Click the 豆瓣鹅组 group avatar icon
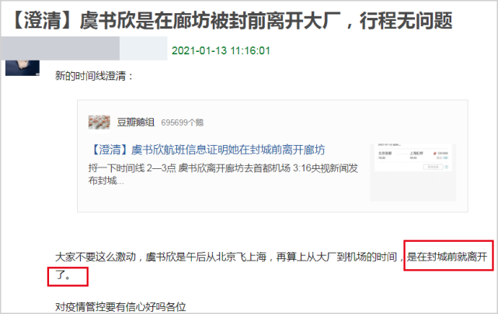The image size is (498, 314). pyautogui.click(x=99, y=122)
